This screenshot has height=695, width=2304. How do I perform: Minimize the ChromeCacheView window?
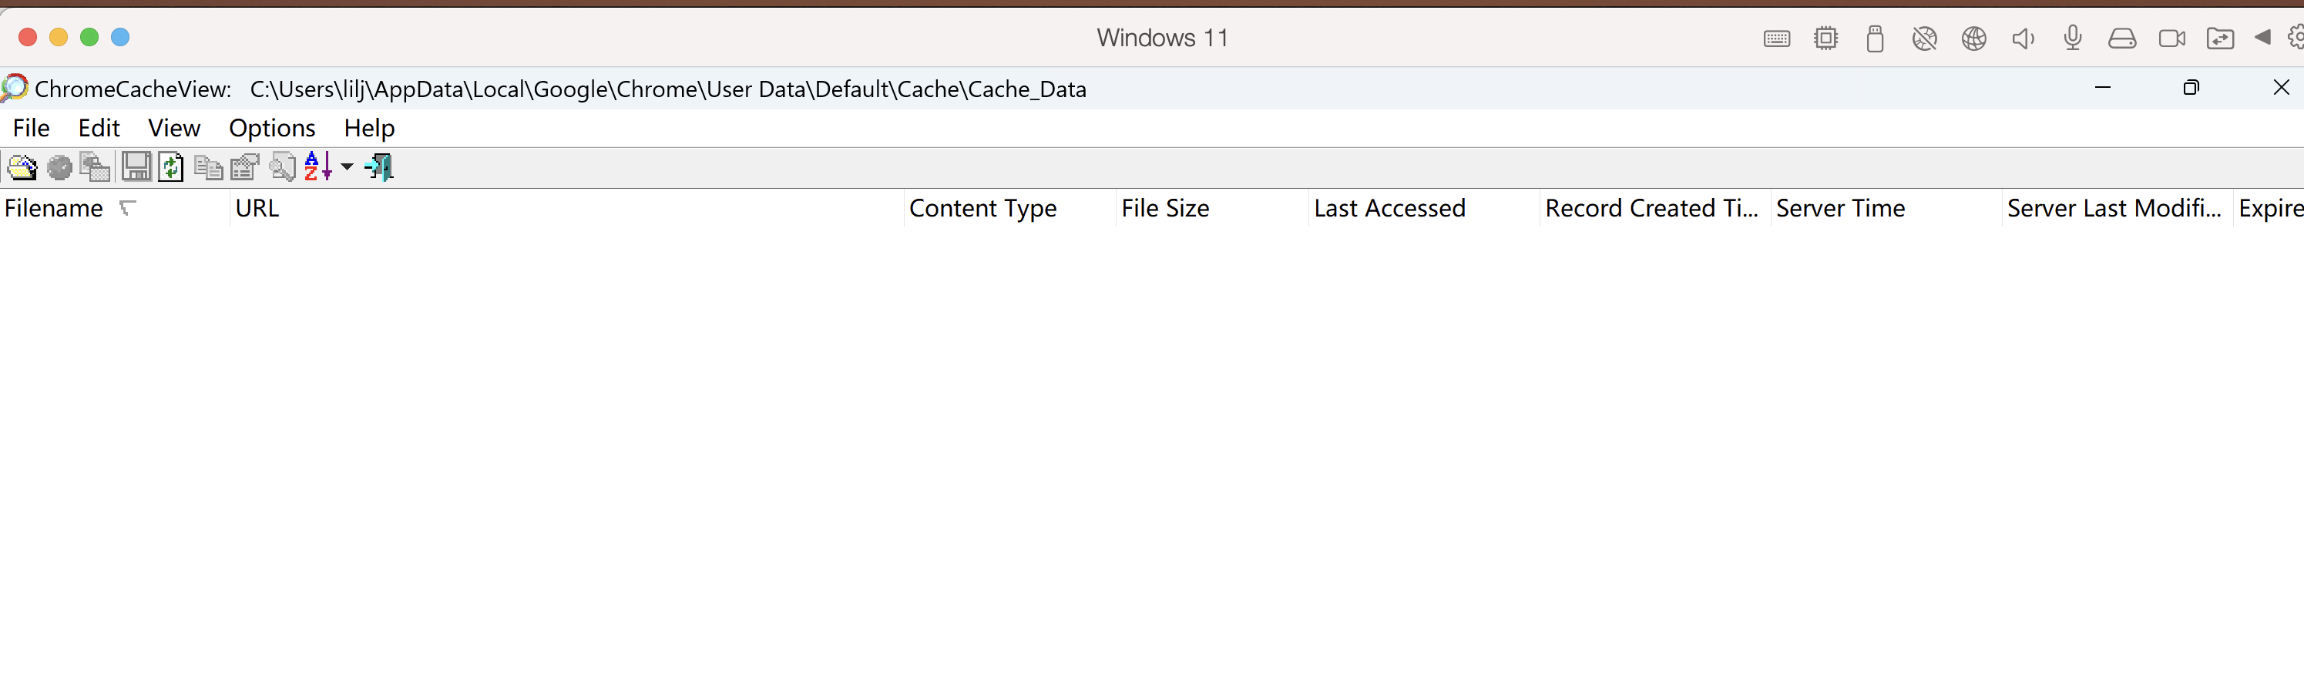pyautogui.click(x=2103, y=88)
